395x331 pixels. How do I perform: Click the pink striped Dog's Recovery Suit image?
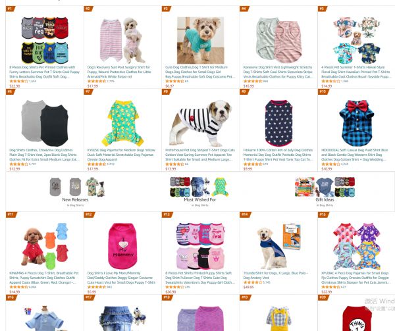122,40
